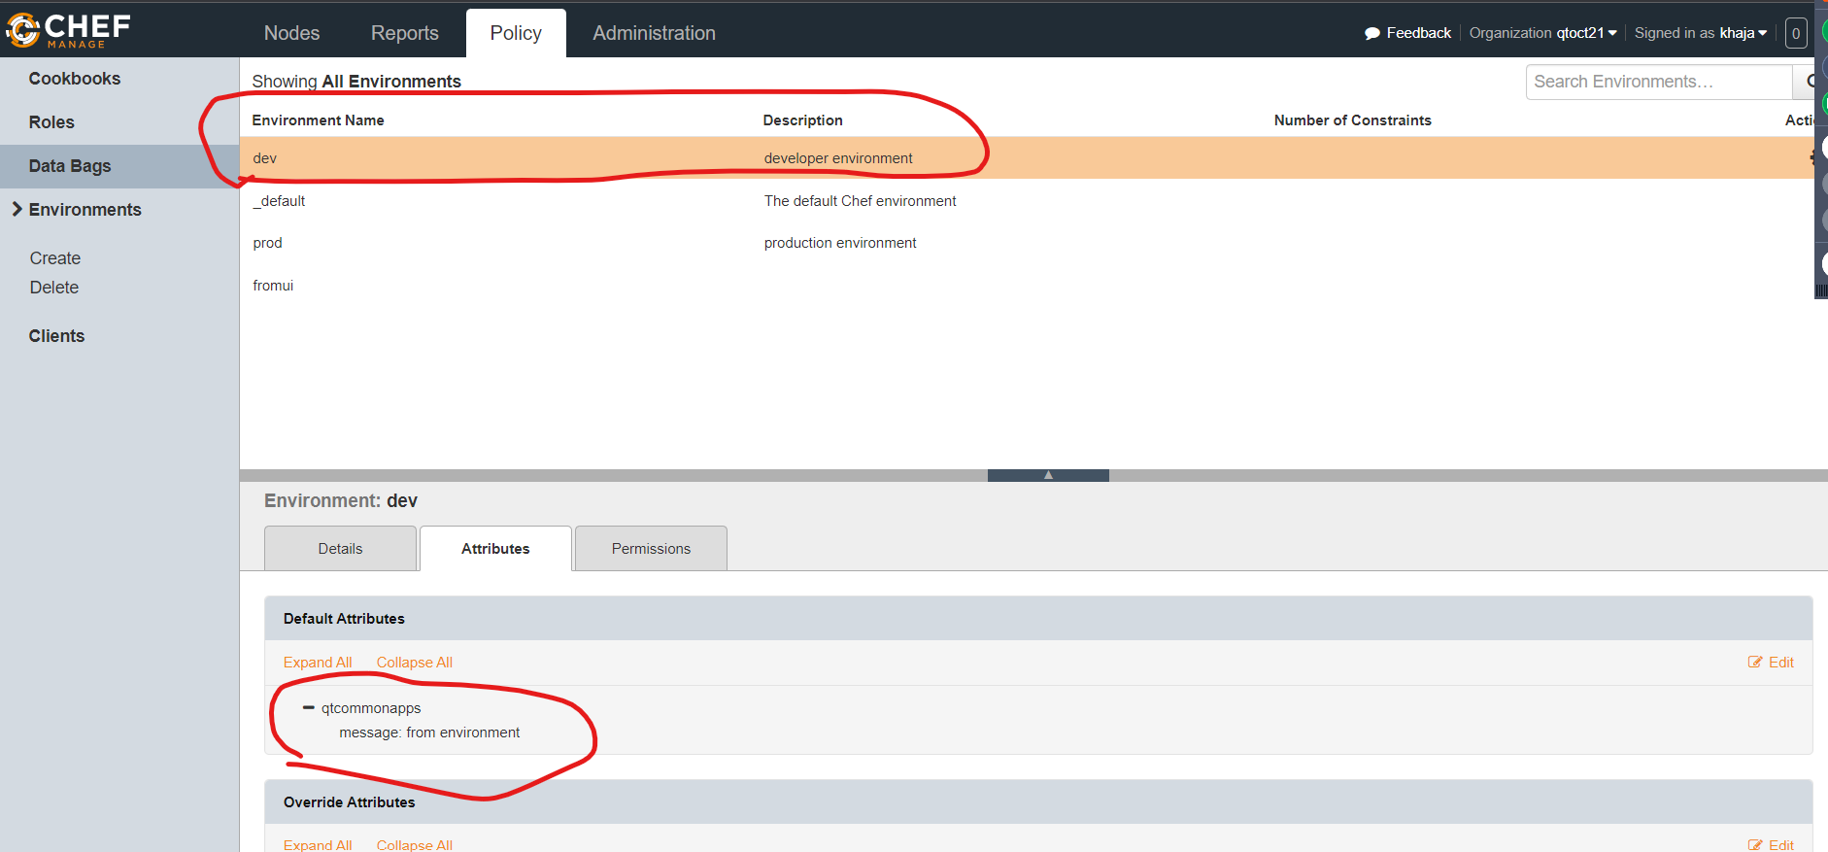Image resolution: width=1828 pixels, height=852 pixels.
Task: Edit the Default Attributes
Action: point(1771,663)
